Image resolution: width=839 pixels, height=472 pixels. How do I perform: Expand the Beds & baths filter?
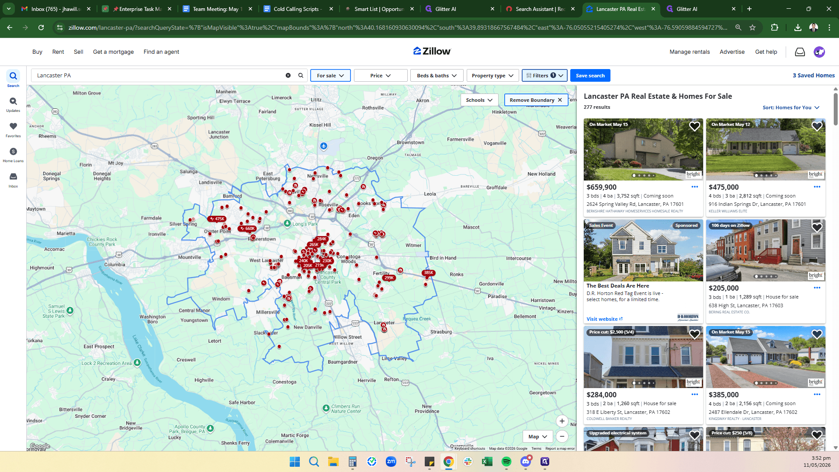(x=437, y=76)
